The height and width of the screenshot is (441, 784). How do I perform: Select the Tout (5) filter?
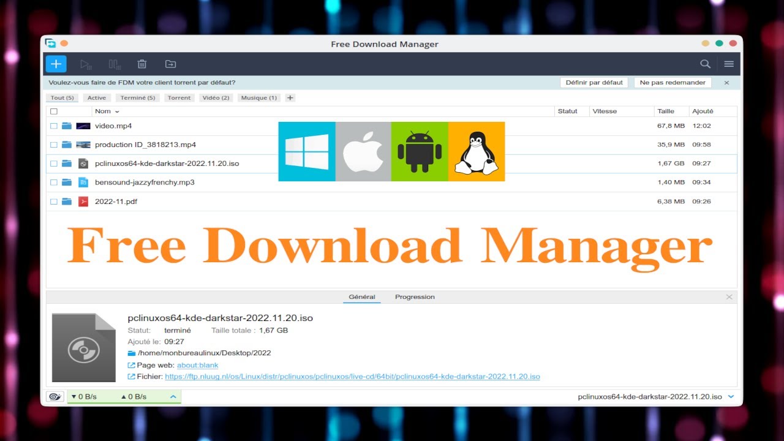pyautogui.click(x=62, y=98)
